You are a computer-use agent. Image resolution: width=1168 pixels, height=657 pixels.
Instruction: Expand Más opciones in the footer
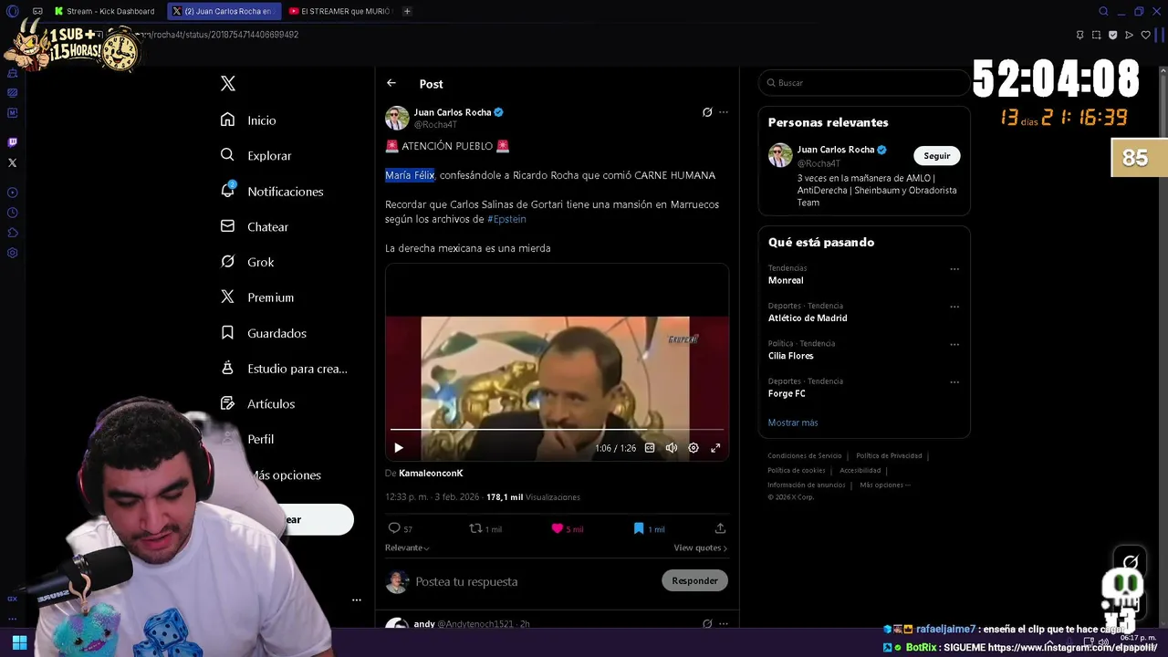coord(885,485)
